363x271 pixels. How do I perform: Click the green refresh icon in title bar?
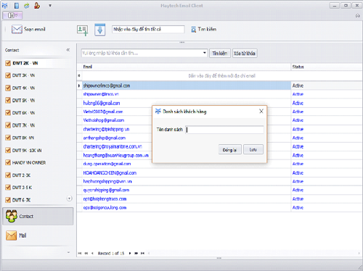(x=27, y=5)
